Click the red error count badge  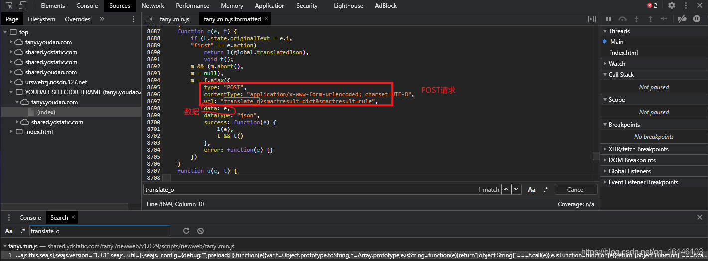[652, 5]
